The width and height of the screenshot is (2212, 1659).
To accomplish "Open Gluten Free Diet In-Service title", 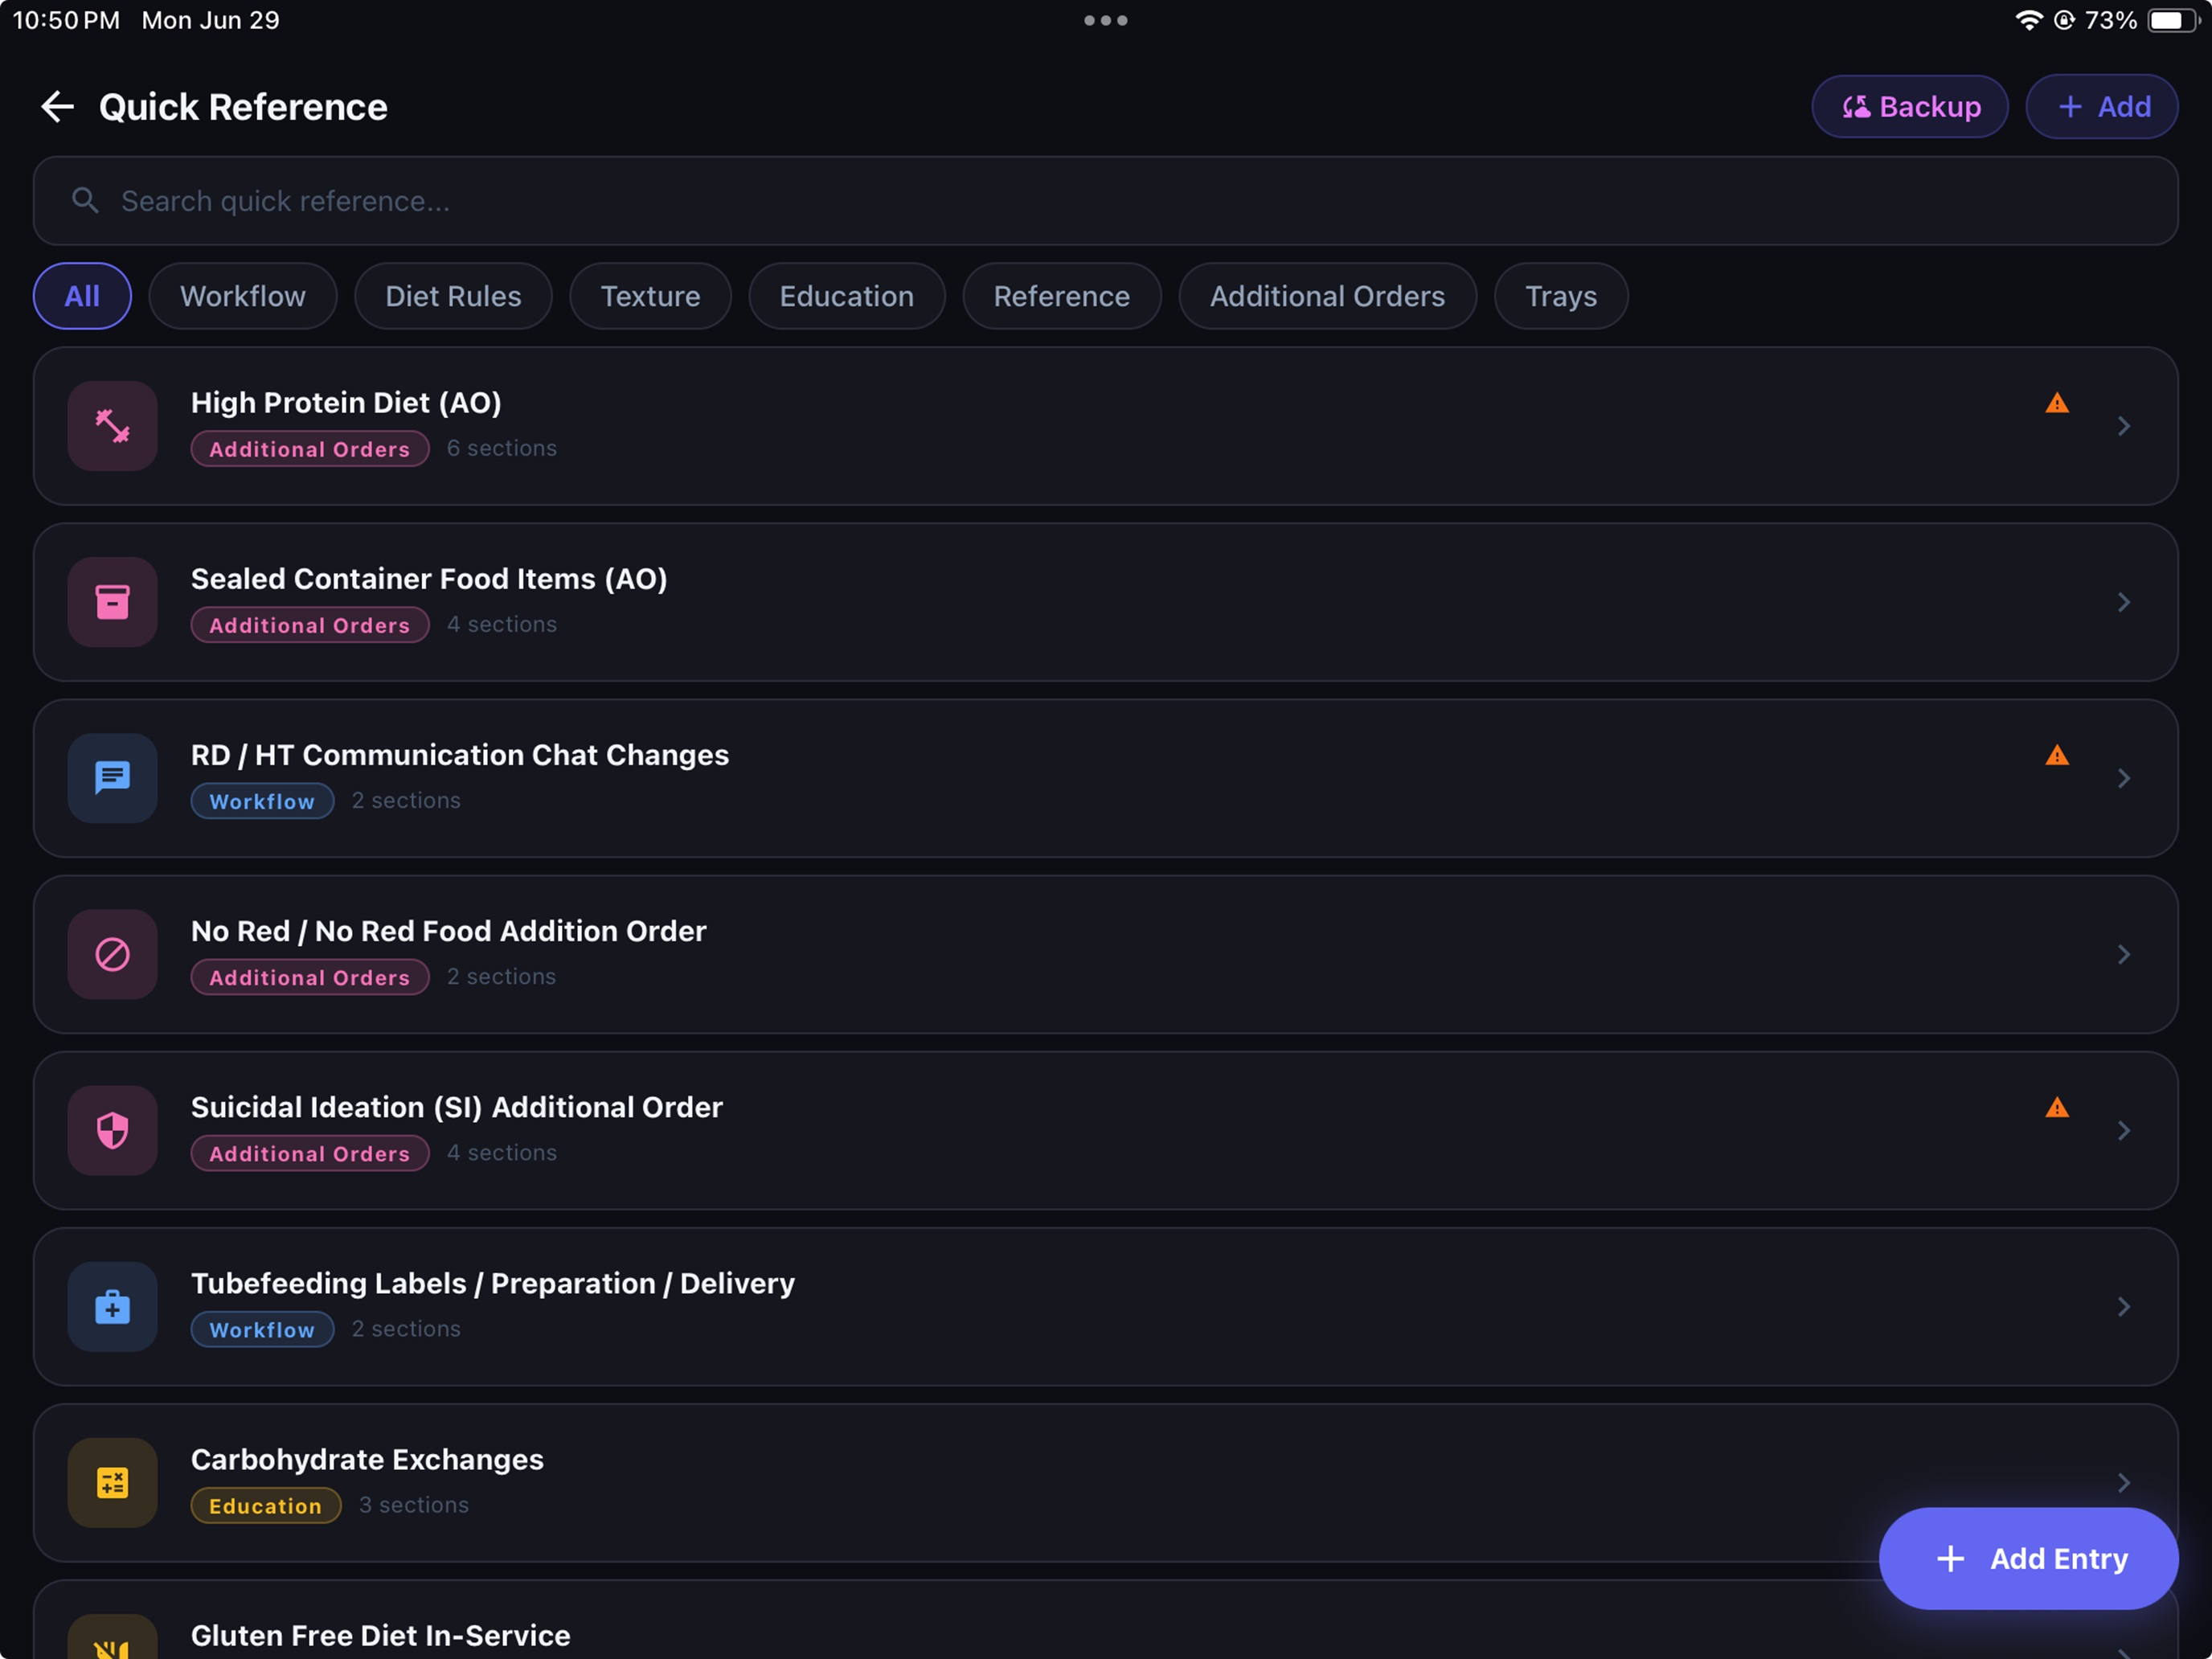I will (x=381, y=1635).
